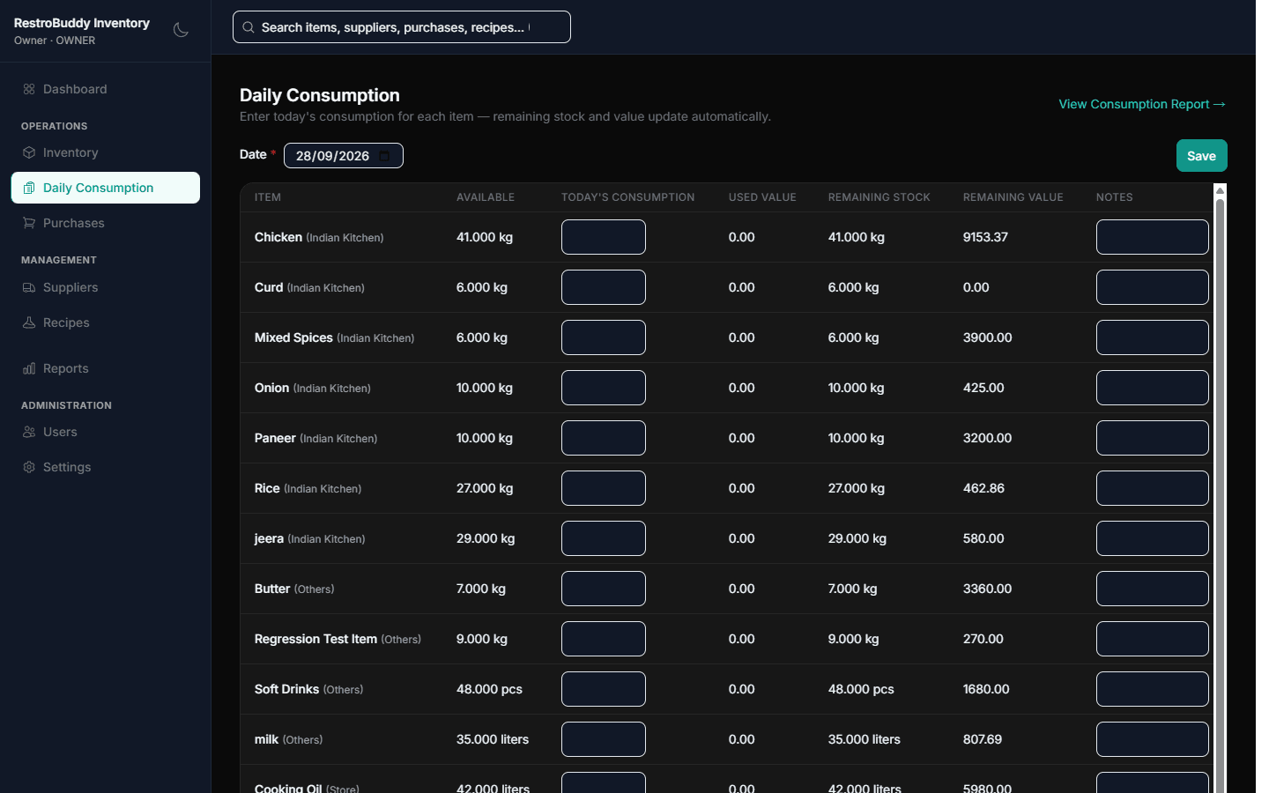Click the Purchases cart icon
The image size is (1269, 793).
coord(29,223)
